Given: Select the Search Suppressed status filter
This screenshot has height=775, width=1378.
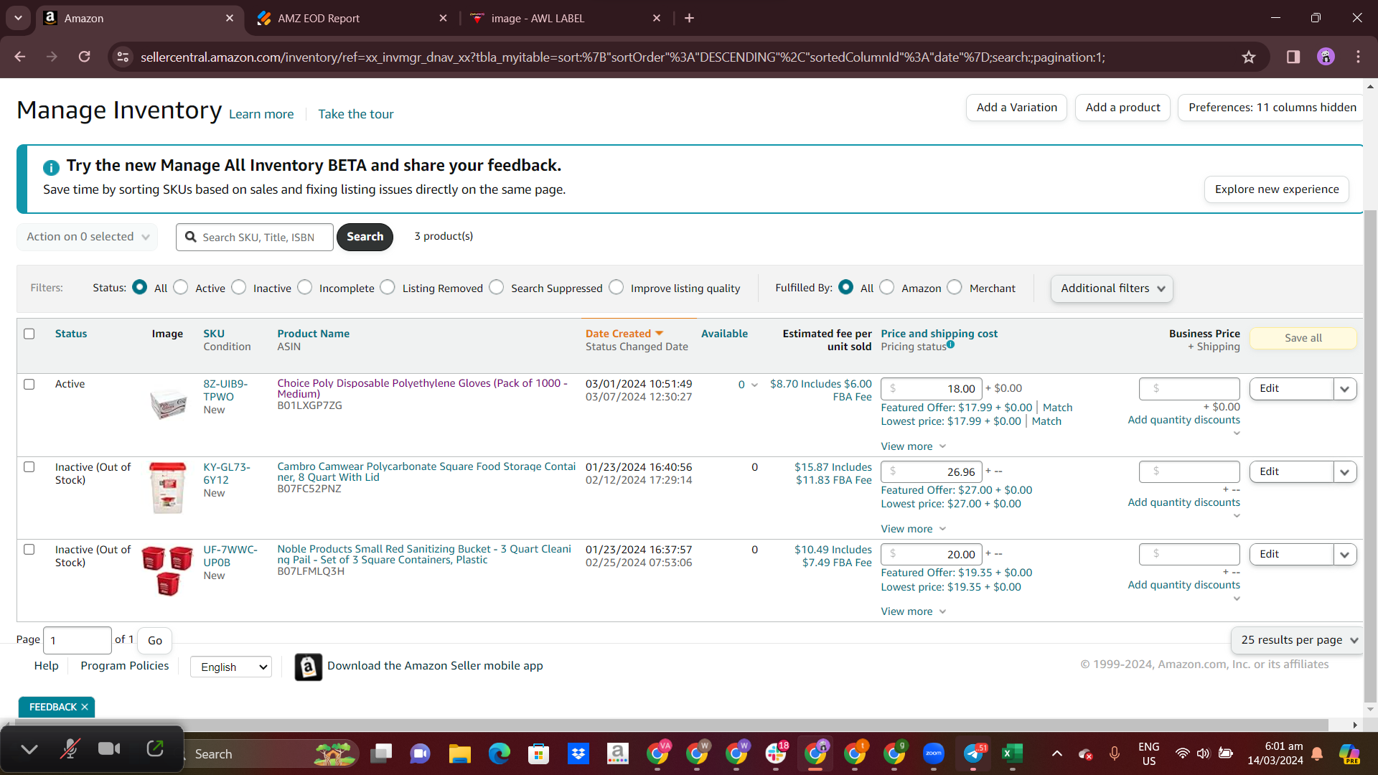Looking at the screenshot, I should pos(497,287).
